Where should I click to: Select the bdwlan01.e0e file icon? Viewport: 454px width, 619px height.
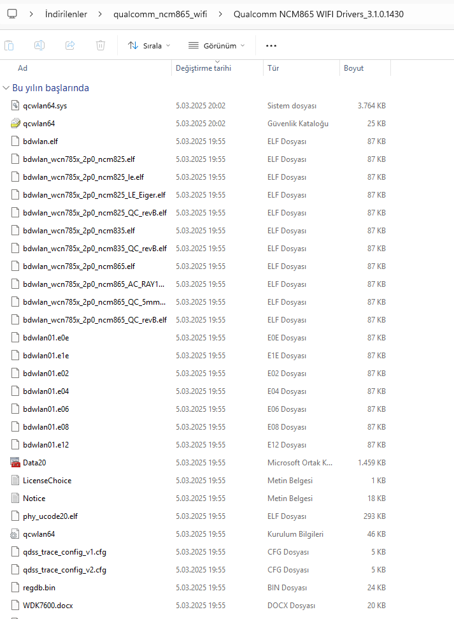[x=15, y=337]
